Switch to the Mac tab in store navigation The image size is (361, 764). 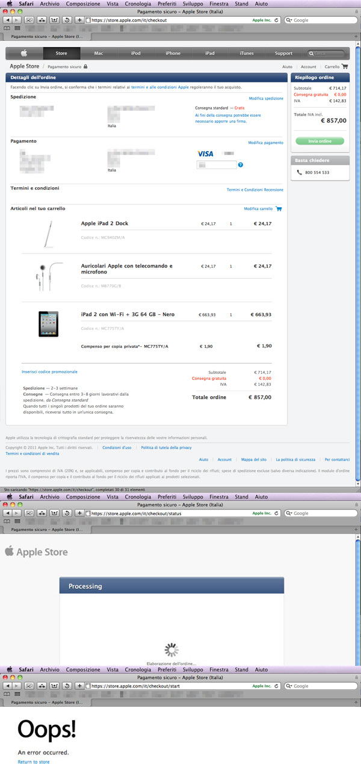pyautogui.click(x=99, y=53)
